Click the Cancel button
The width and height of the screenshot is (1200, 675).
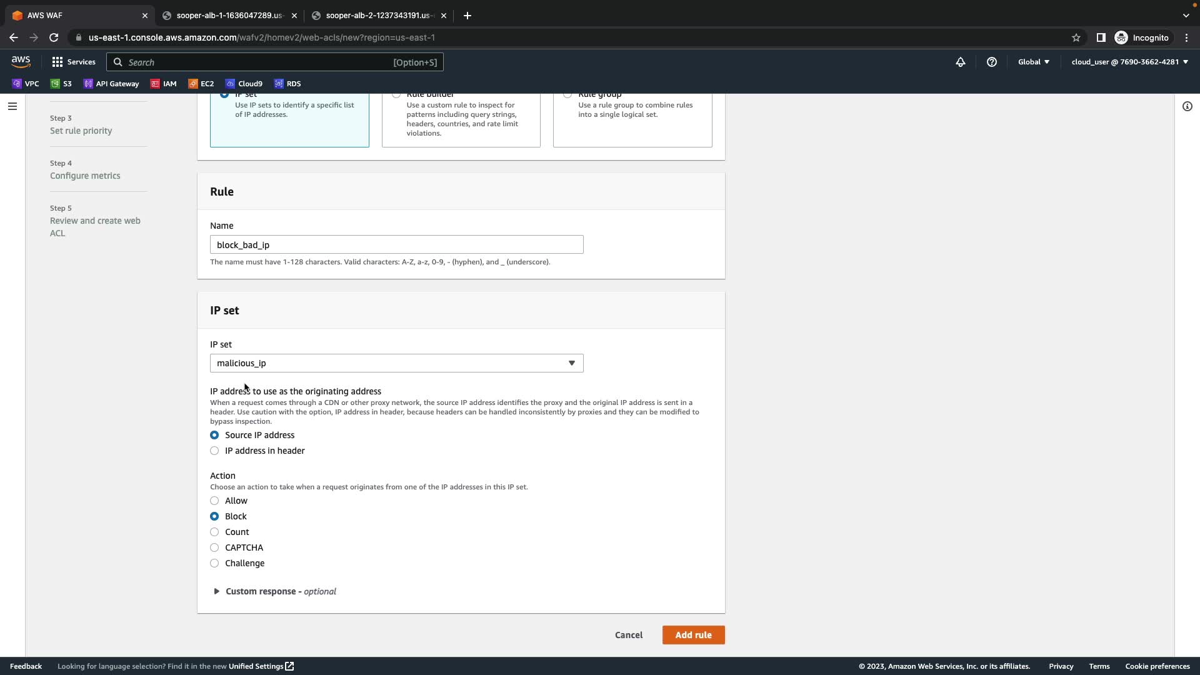628,635
